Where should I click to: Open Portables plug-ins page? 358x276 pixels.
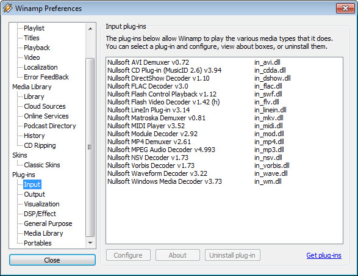pyautogui.click(x=38, y=243)
